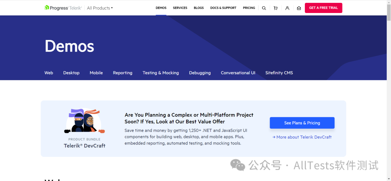This screenshot has width=391, height=181.
Task: Jump to the Reporting demos section
Action: pyautogui.click(x=123, y=73)
